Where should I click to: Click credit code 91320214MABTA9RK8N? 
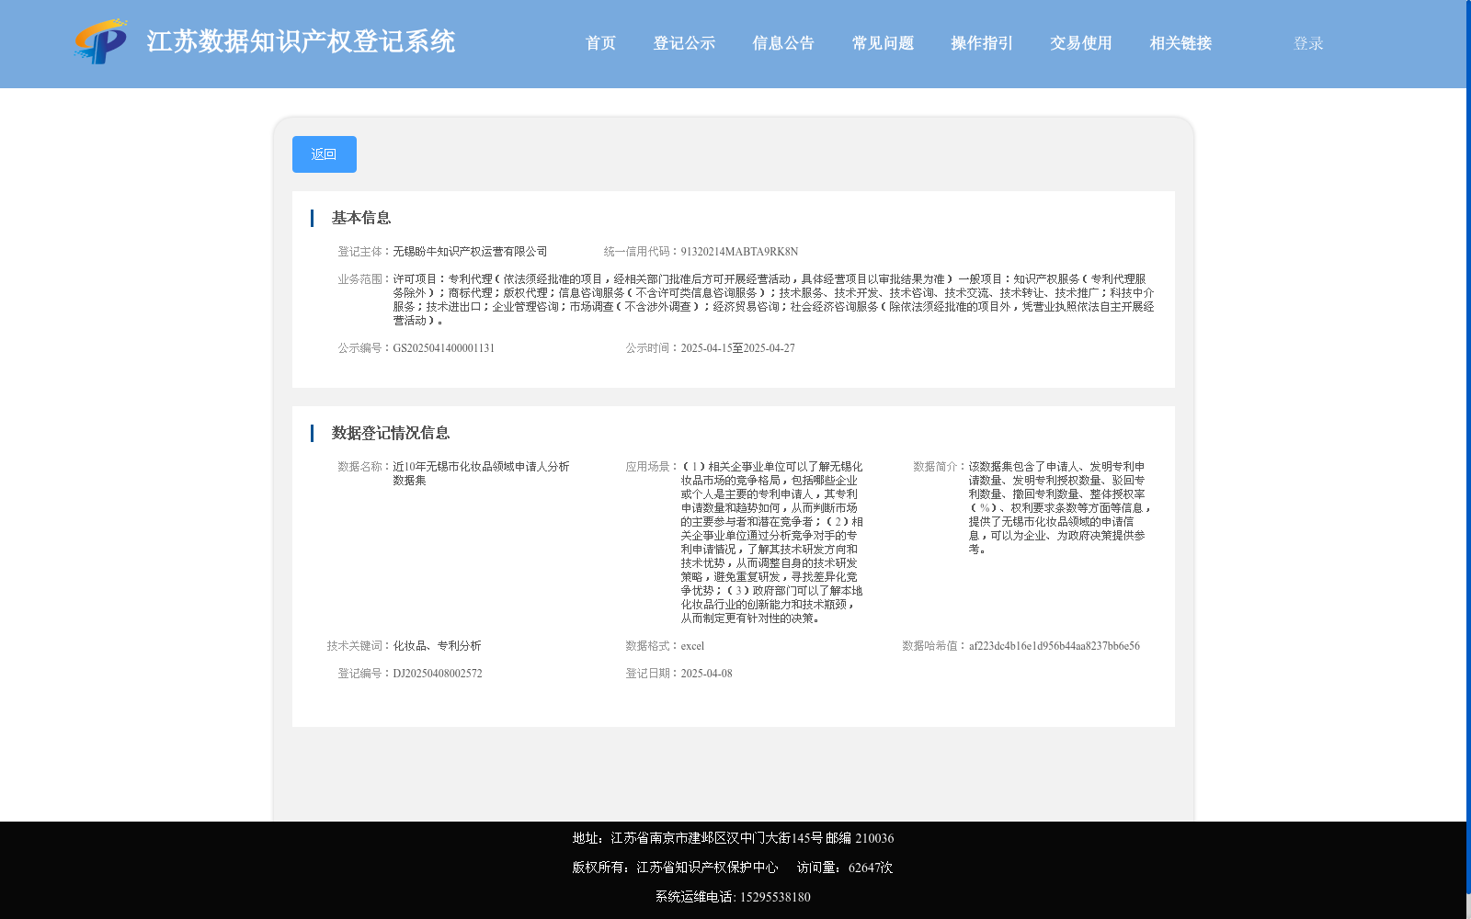[x=739, y=252]
